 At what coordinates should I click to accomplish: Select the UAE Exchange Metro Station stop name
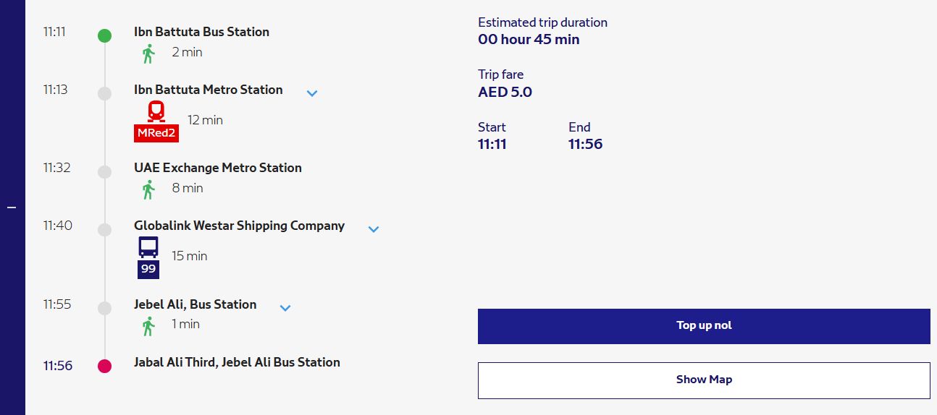pos(218,168)
